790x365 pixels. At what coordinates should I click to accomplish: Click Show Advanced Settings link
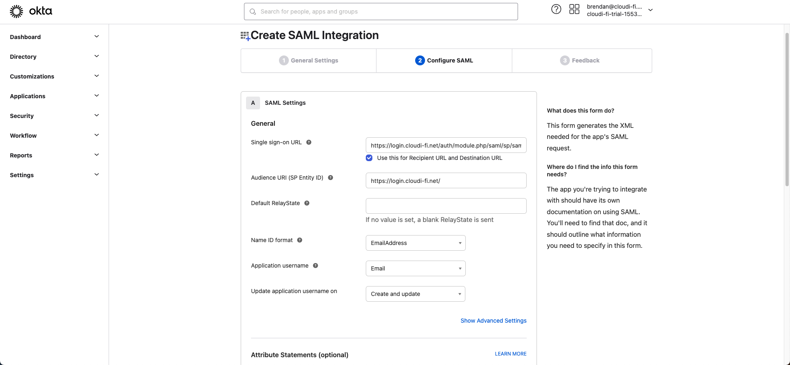pyautogui.click(x=493, y=321)
